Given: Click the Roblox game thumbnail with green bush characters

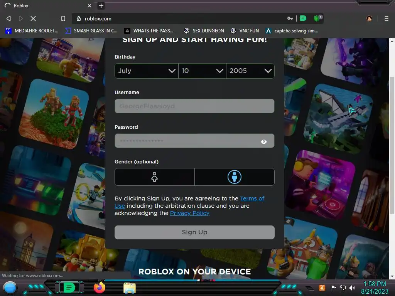Looking at the screenshot, I should pyautogui.click(x=54, y=113).
